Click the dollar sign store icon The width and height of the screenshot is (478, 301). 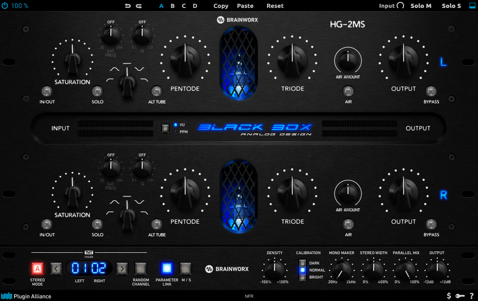[449, 296]
